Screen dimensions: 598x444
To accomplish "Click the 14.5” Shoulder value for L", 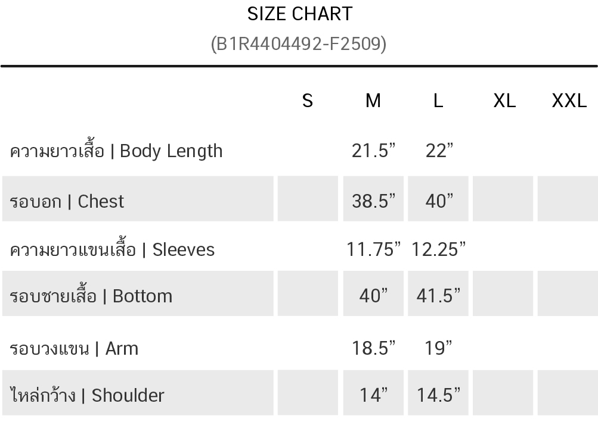I will click(438, 395).
